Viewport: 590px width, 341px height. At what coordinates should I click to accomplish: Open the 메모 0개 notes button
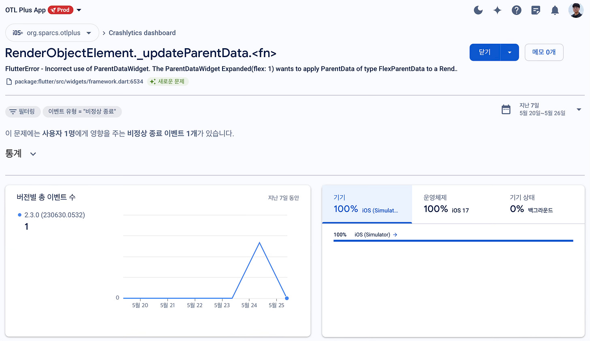[x=544, y=52]
